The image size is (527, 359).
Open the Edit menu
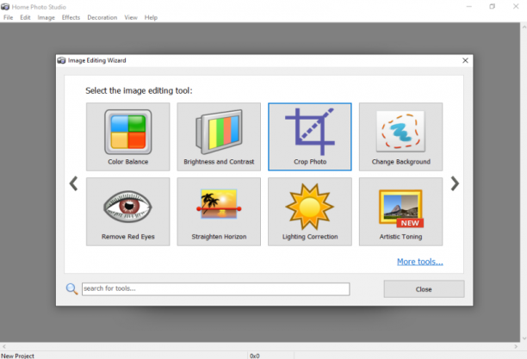point(25,17)
